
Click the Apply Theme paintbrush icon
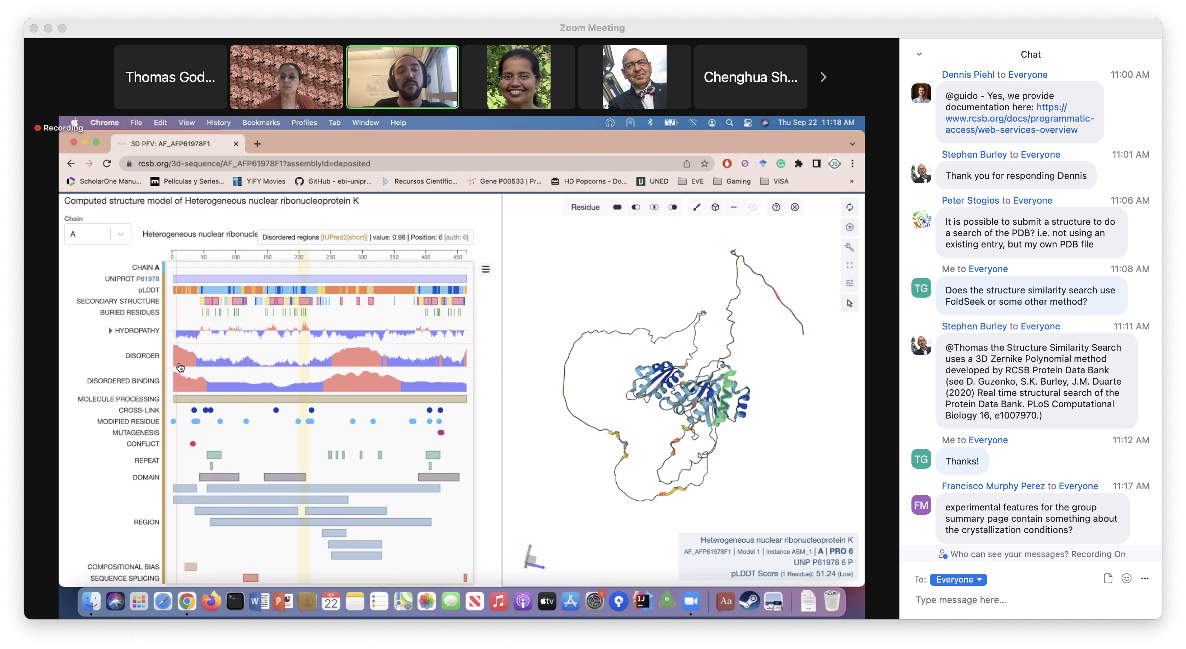pos(697,207)
